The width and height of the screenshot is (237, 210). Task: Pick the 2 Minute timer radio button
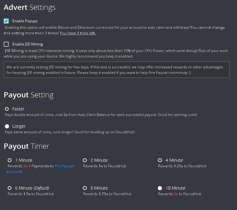click(85, 160)
